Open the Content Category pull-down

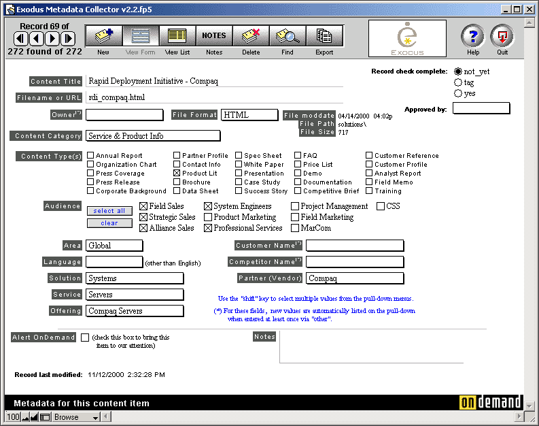point(153,136)
